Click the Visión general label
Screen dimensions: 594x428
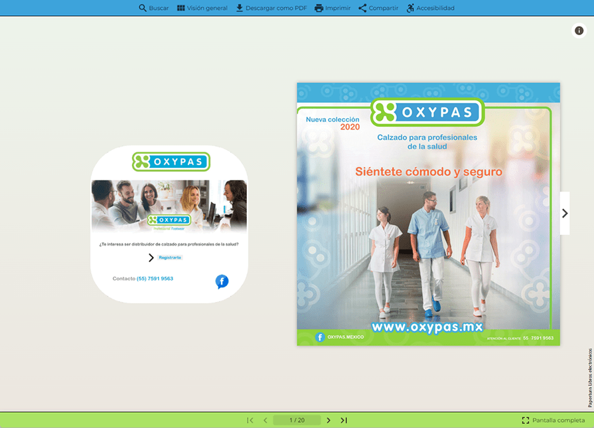point(207,8)
